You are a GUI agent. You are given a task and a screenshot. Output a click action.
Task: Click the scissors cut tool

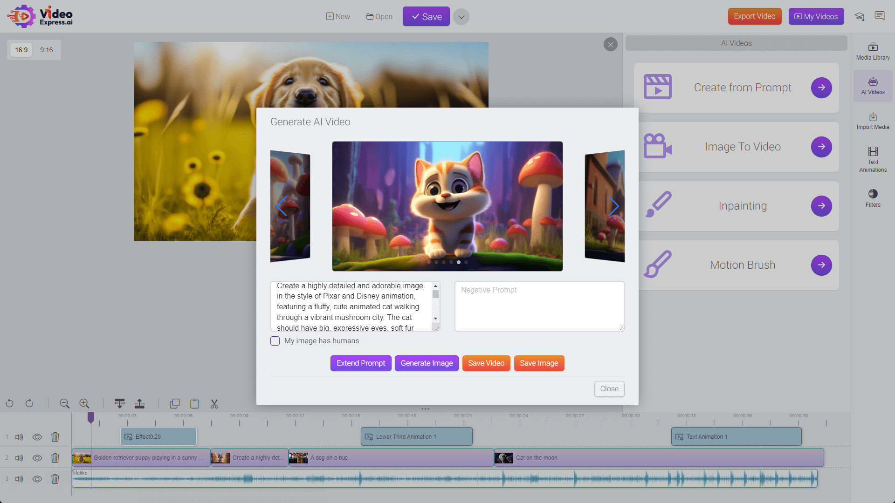(214, 404)
